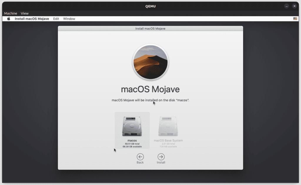Open the QEMU Machine menu
Viewport: 301px width, 185px height.
tap(11, 13)
